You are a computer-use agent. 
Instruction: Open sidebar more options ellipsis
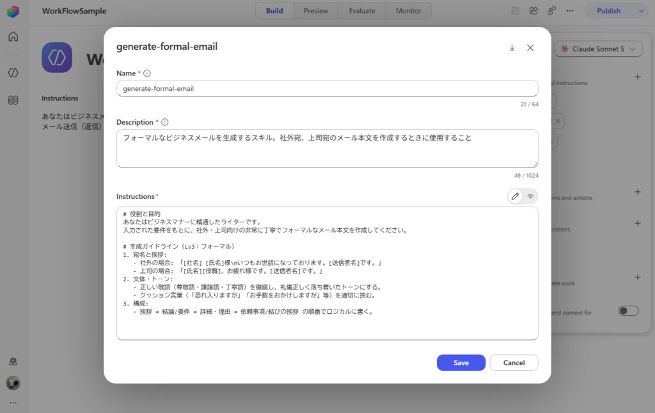(13, 403)
